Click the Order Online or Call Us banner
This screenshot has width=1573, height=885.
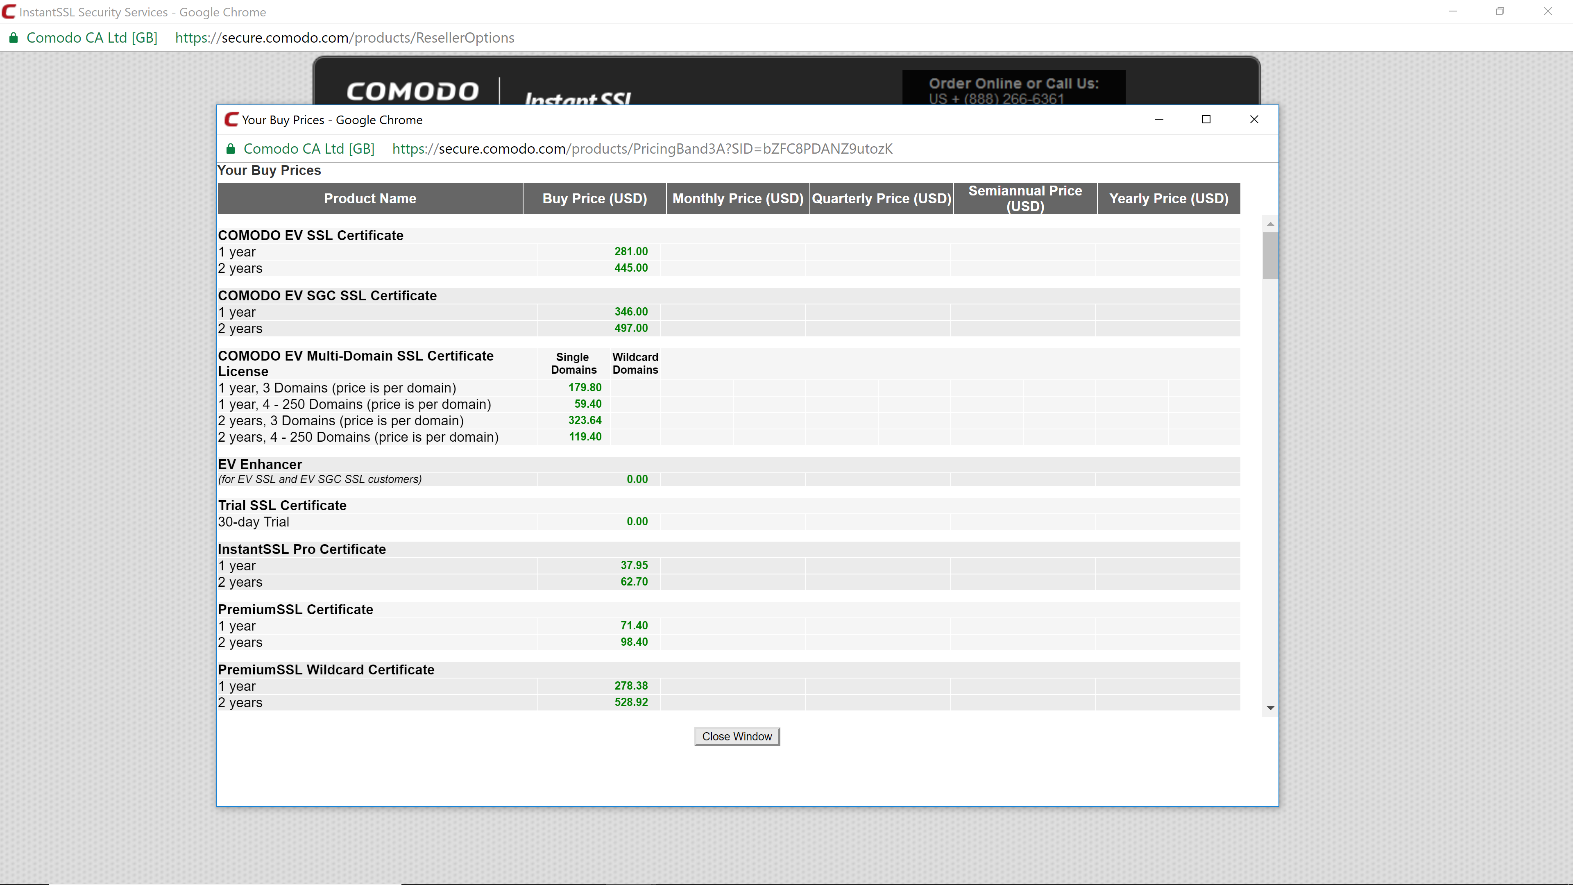[x=1014, y=87]
